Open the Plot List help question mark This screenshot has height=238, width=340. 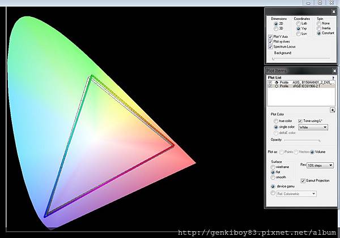point(333,78)
